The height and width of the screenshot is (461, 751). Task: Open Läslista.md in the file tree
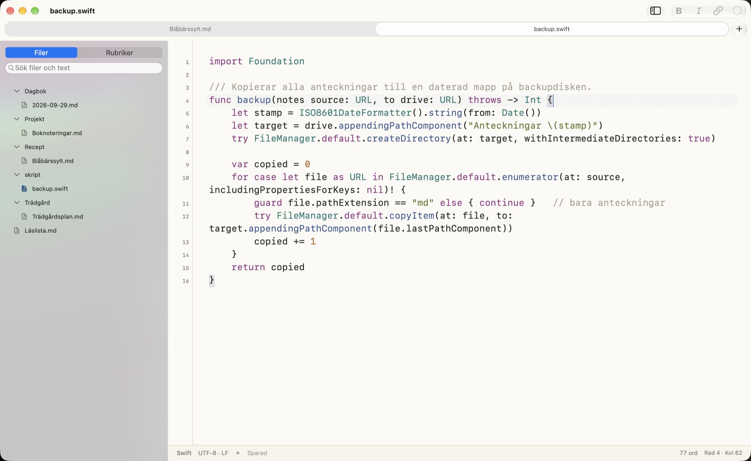[41, 230]
